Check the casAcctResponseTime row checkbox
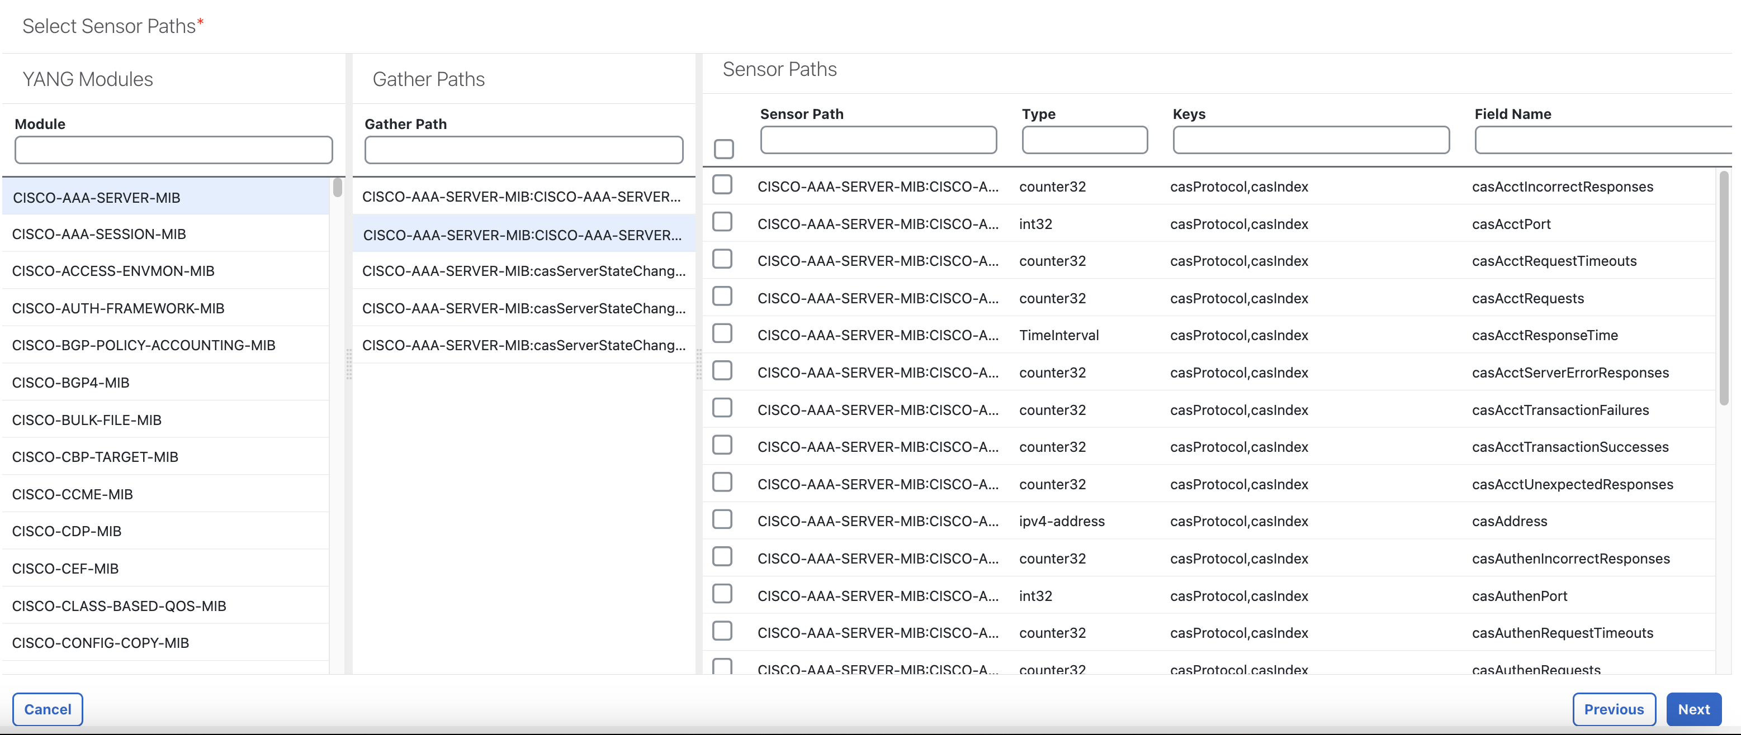The height and width of the screenshot is (735, 1741). (x=722, y=333)
